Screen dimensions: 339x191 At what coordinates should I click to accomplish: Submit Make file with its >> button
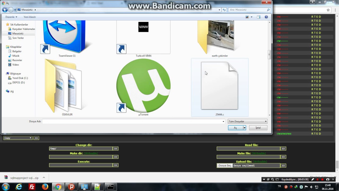283,157
